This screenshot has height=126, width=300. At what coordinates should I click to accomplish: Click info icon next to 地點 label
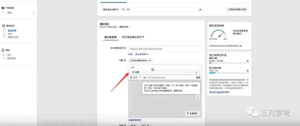click(125, 61)
